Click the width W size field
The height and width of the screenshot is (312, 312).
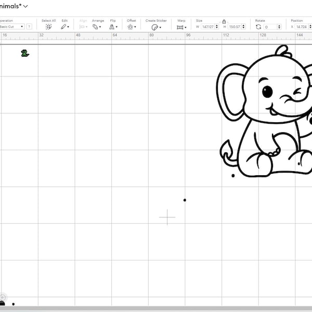point(208,27)
